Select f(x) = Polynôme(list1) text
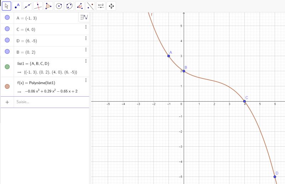 pos(36,83)
